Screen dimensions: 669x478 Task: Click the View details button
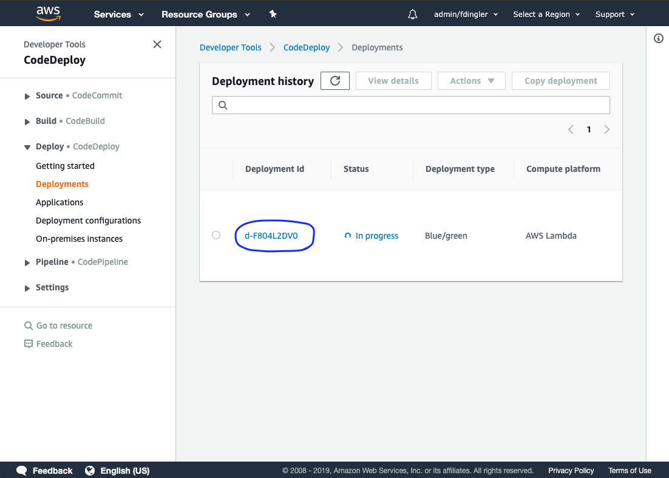[x=393, y=81]
